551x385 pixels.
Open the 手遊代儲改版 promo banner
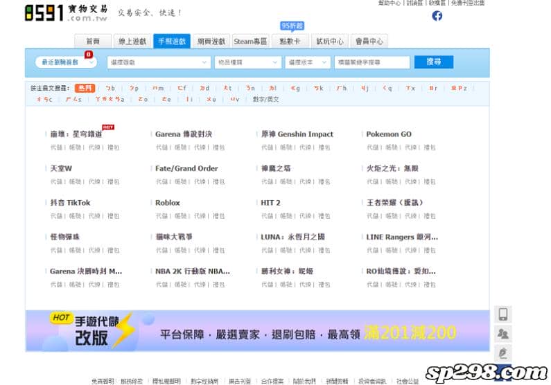tap(257, 331)
